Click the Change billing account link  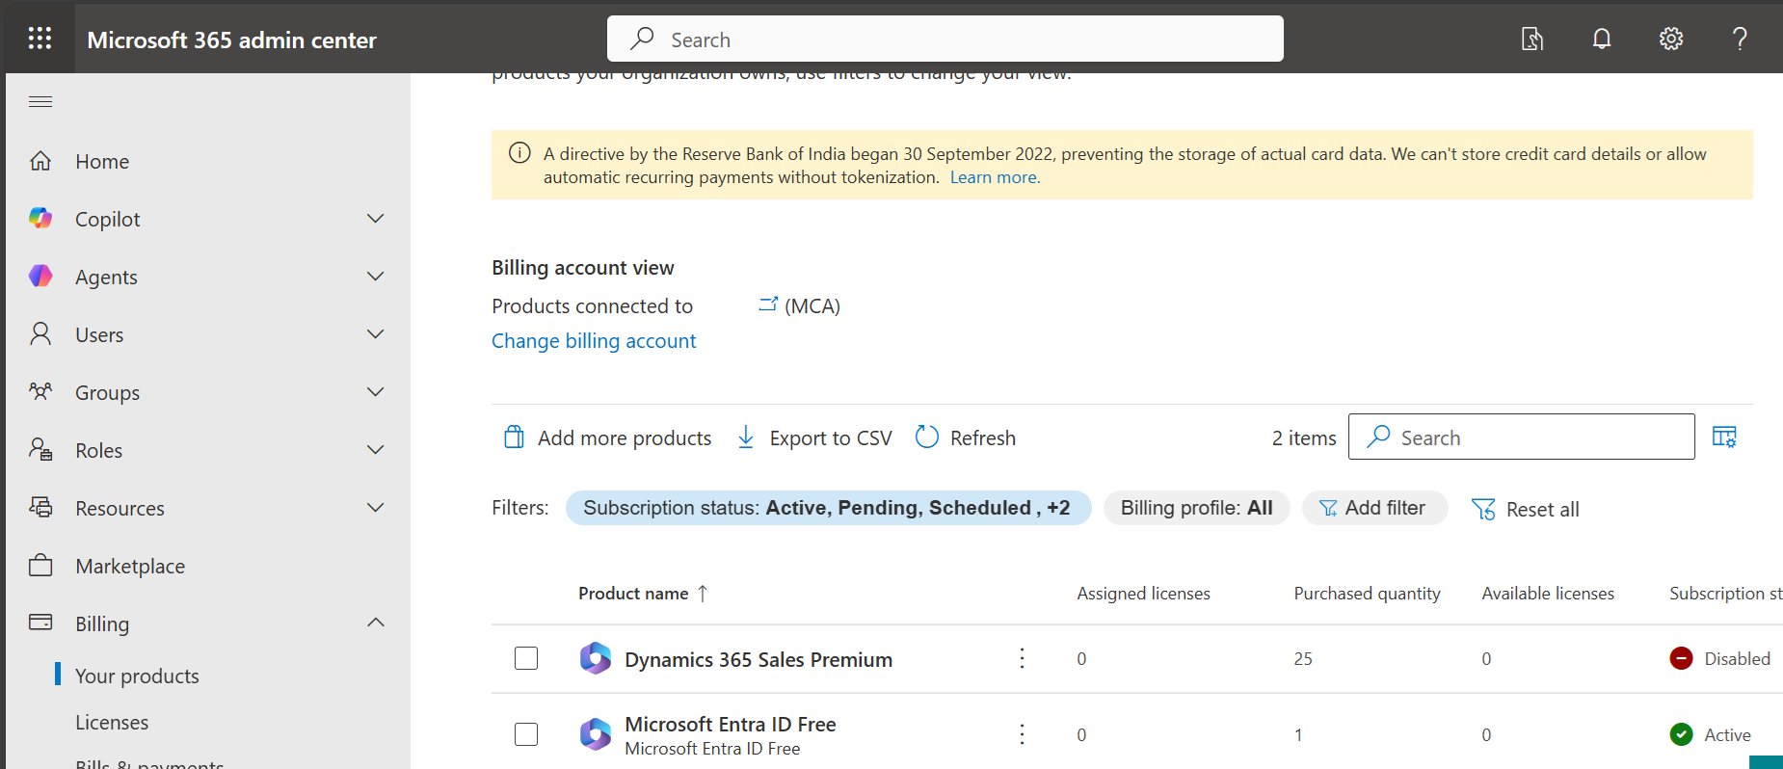click(x=594, y=341)
